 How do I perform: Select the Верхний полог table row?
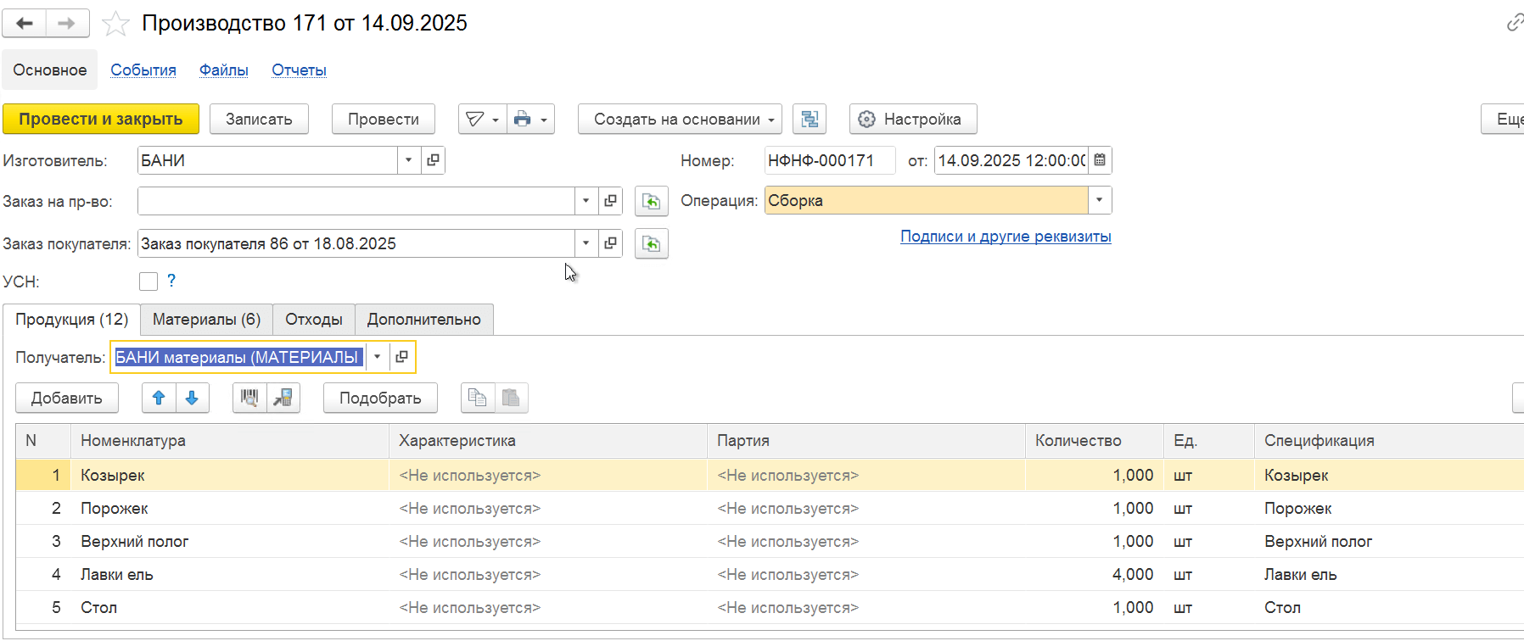click(135, 542)
